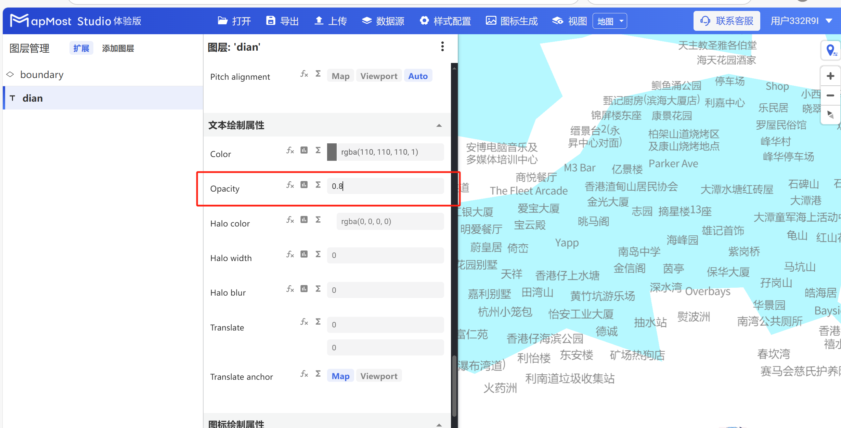Click the Σ icon next to Halo width
This screenshot has width=841, height=428.
(x=318, y=254)
